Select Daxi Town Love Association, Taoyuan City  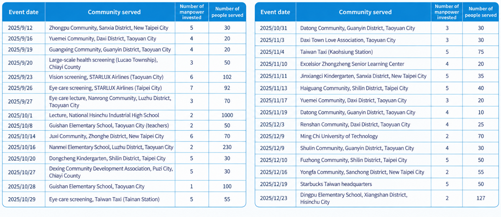pos(348,40)
